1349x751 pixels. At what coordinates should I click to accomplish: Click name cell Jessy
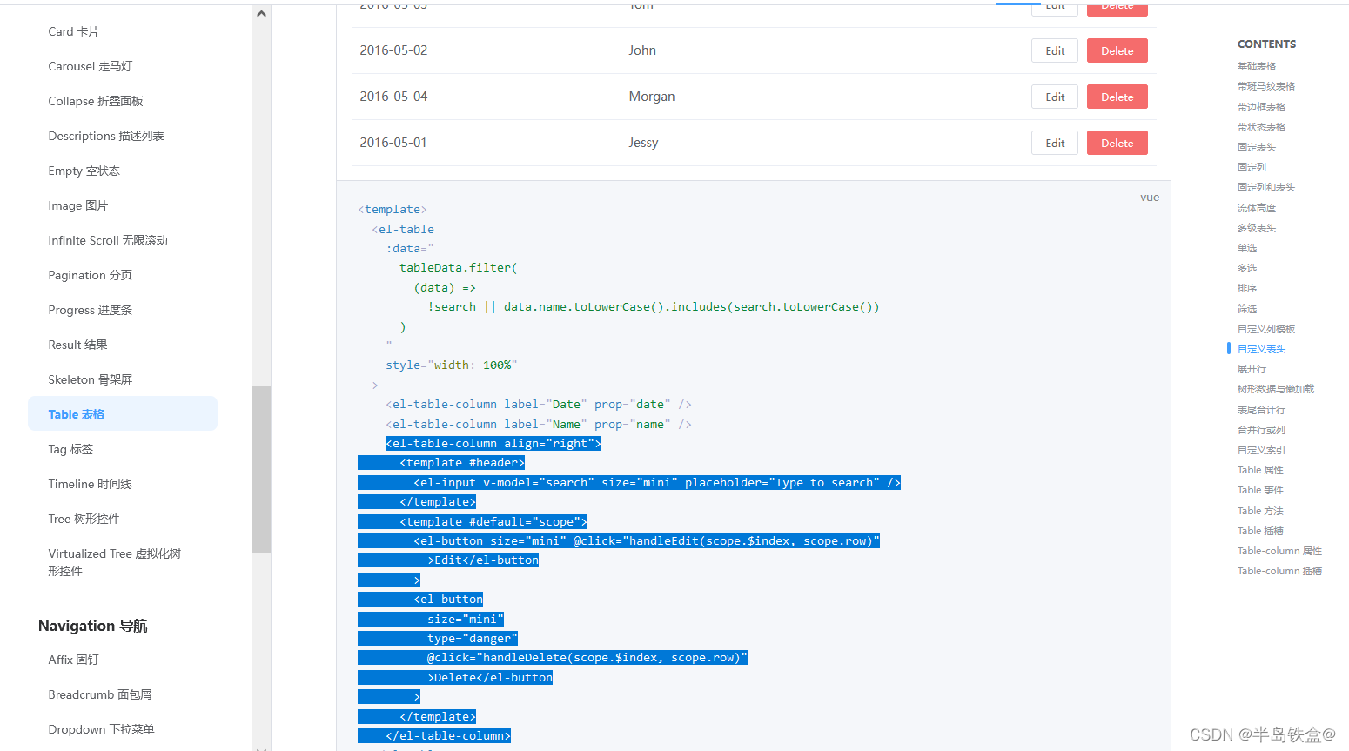coord(643,143)
